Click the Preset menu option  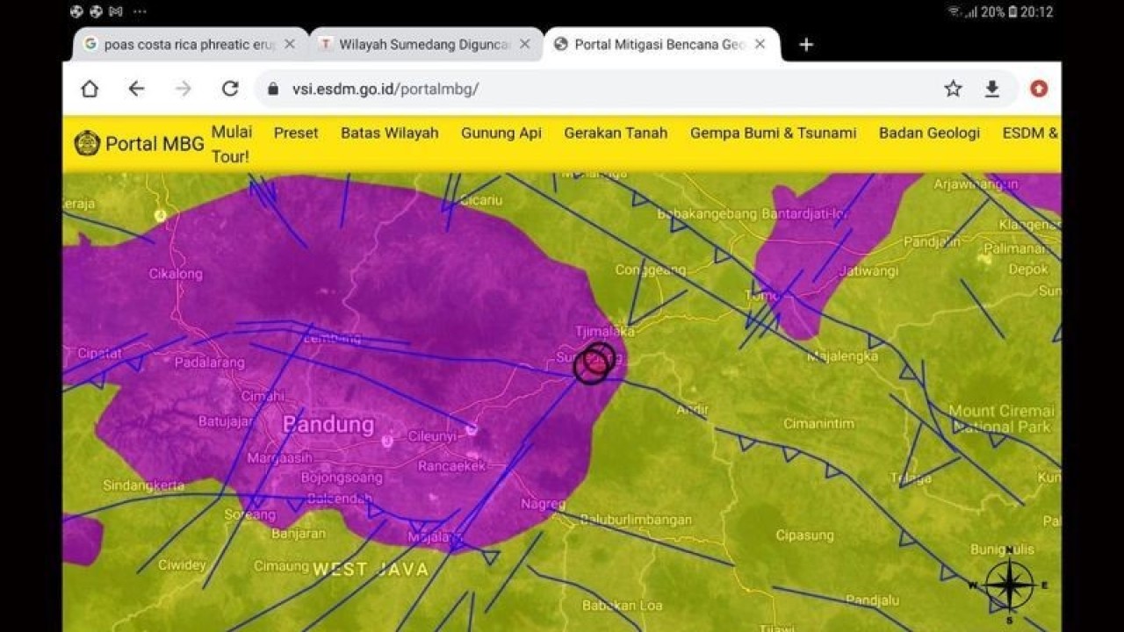coord(295,133)
